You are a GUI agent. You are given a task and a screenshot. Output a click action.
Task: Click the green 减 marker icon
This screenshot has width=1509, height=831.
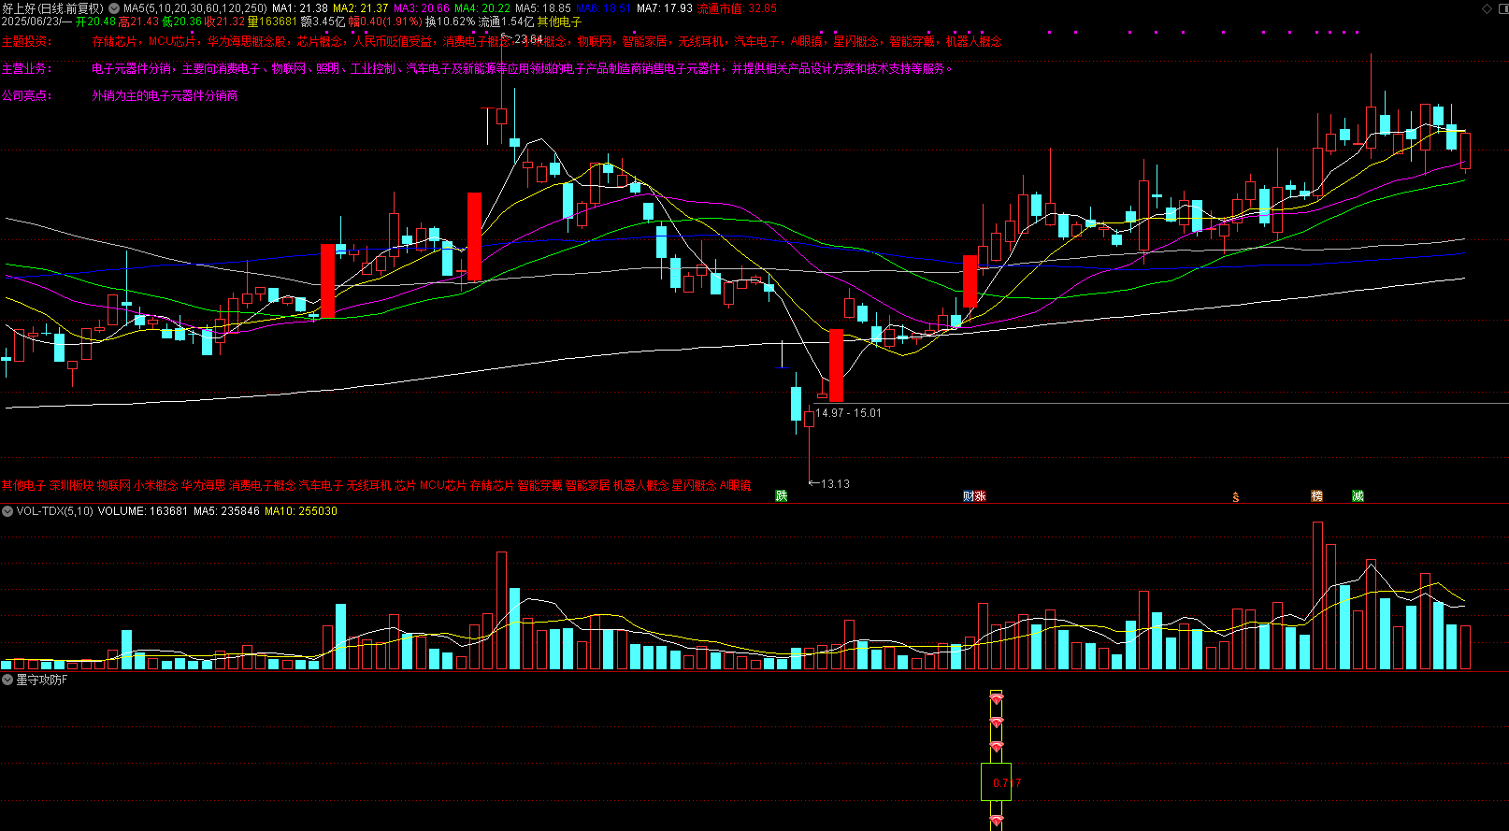tap(1358, 496)
